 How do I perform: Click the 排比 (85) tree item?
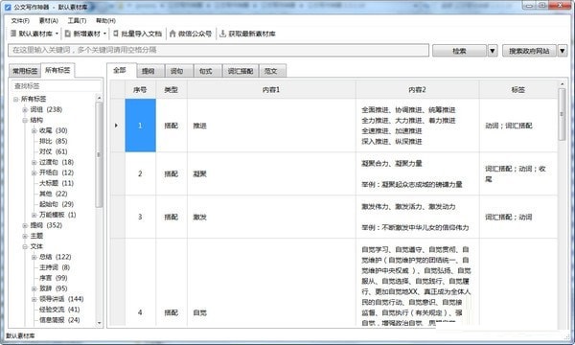(x=53, y=141)
